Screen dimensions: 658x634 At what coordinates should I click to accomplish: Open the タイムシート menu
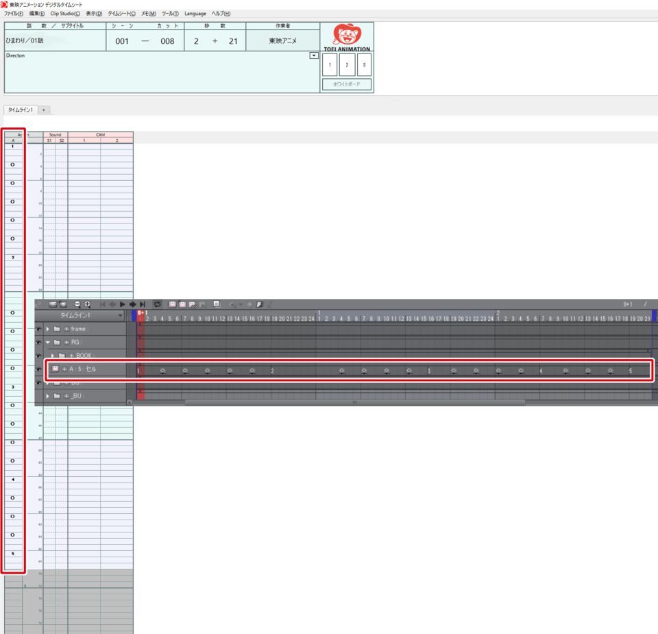(120, 13)
